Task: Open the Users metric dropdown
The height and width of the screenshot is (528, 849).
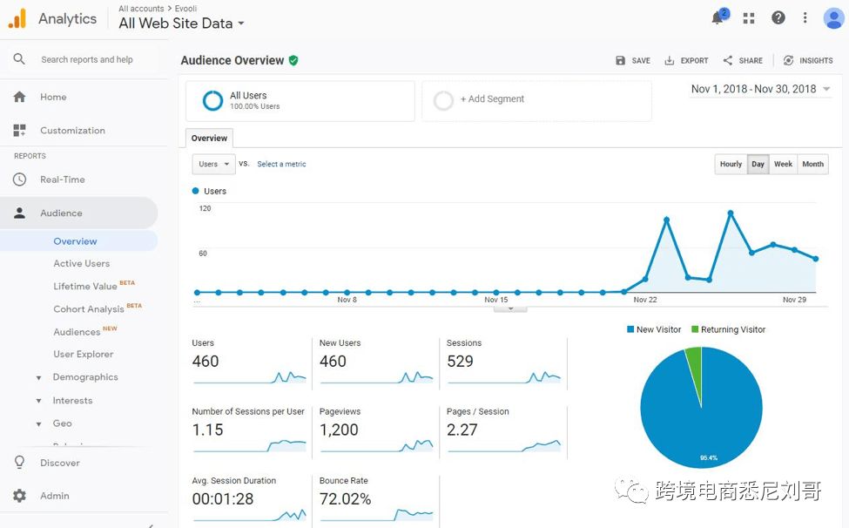Action: [213, 164]
